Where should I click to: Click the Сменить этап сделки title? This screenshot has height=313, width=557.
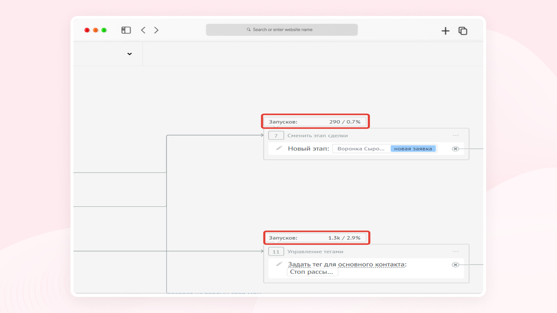tap(317, 135)
